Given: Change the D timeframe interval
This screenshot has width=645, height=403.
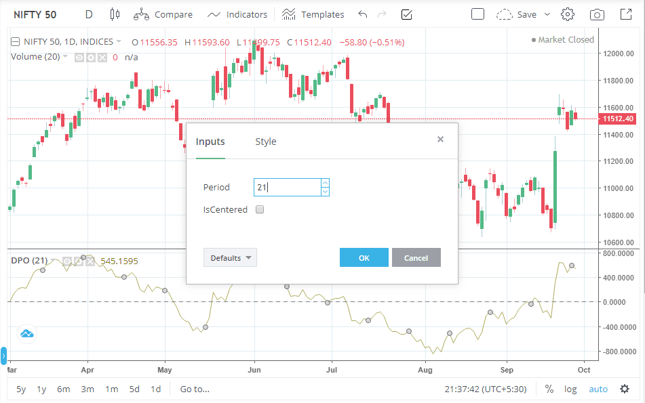Looking at the screenshot, I should tap(89, 14).
